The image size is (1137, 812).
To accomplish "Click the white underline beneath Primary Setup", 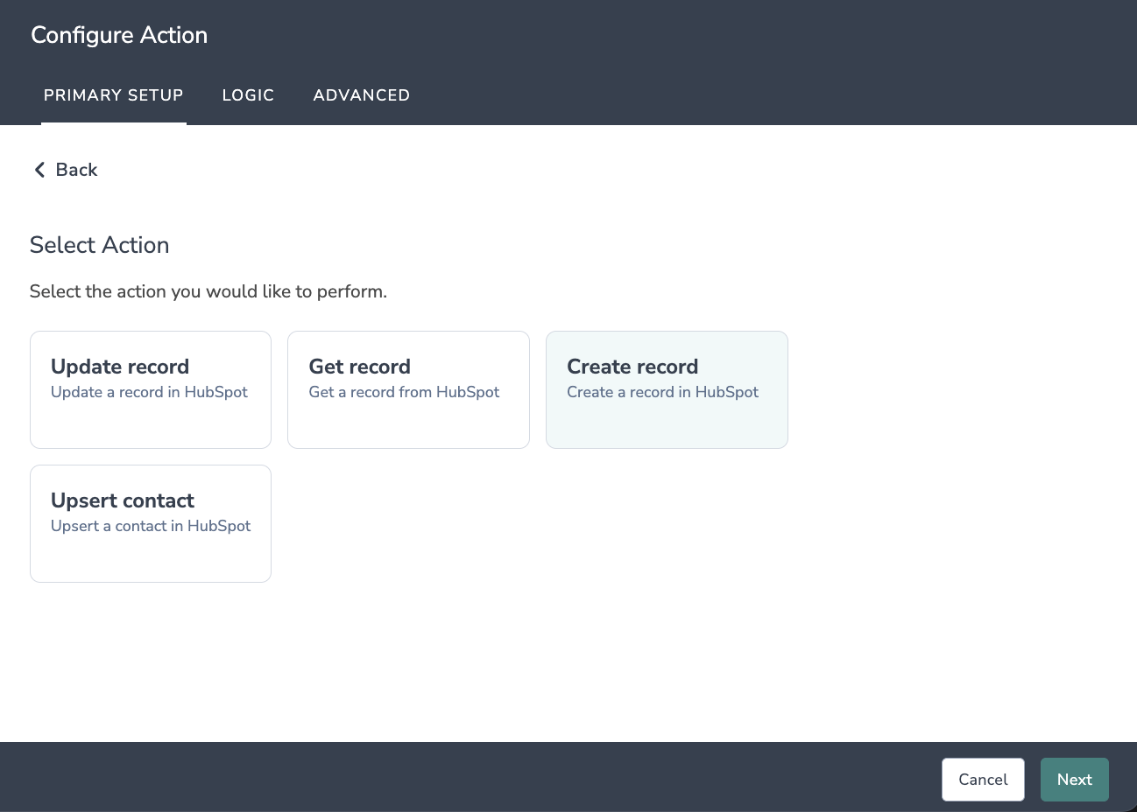I will [114, 122].
